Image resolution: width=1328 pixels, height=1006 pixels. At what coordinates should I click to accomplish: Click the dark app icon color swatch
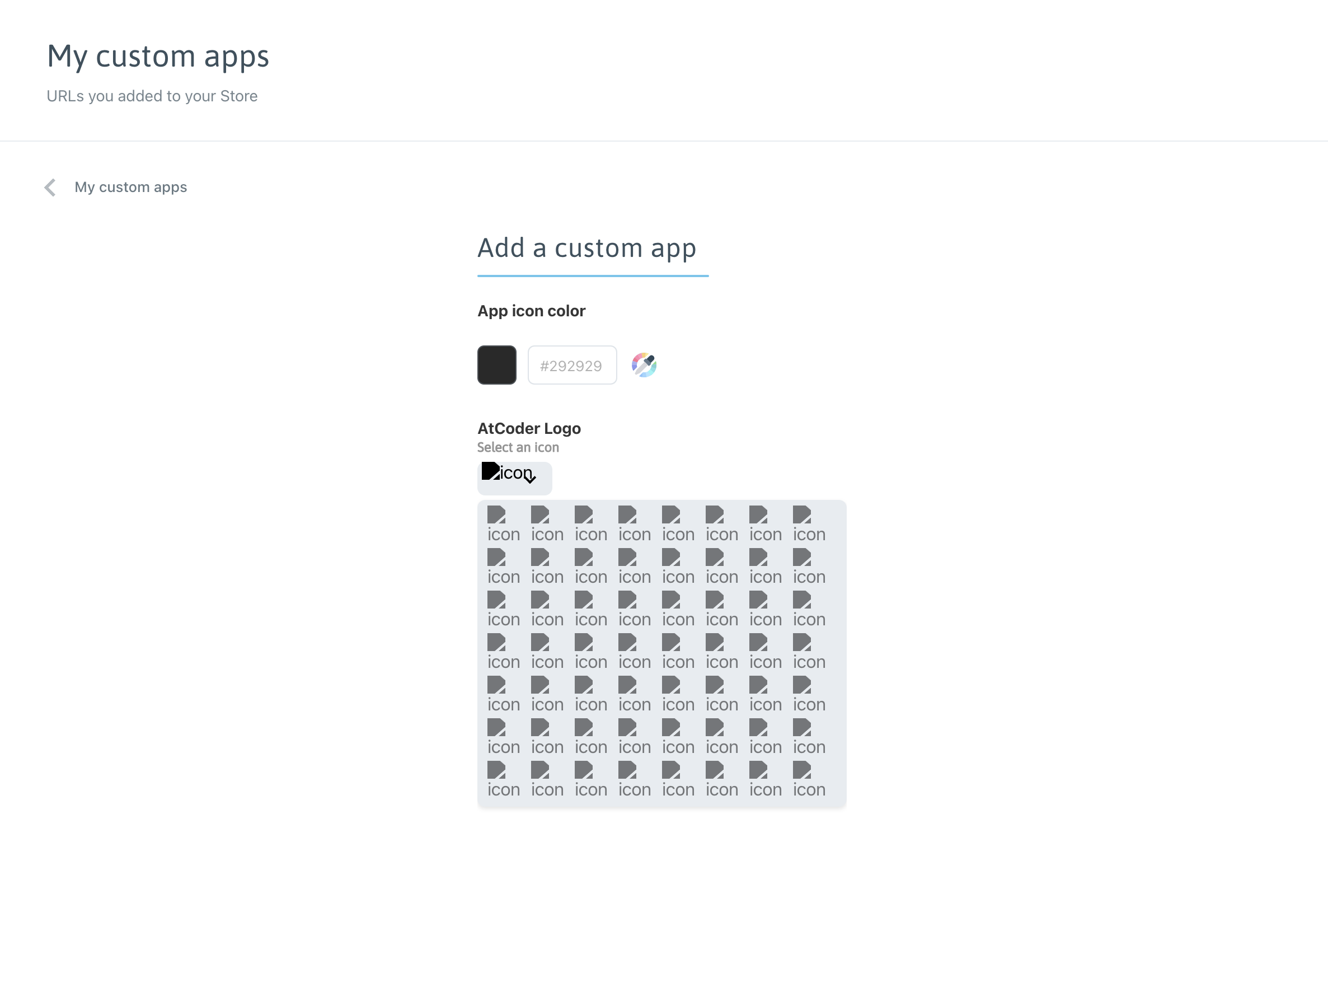tap(496, 364)
